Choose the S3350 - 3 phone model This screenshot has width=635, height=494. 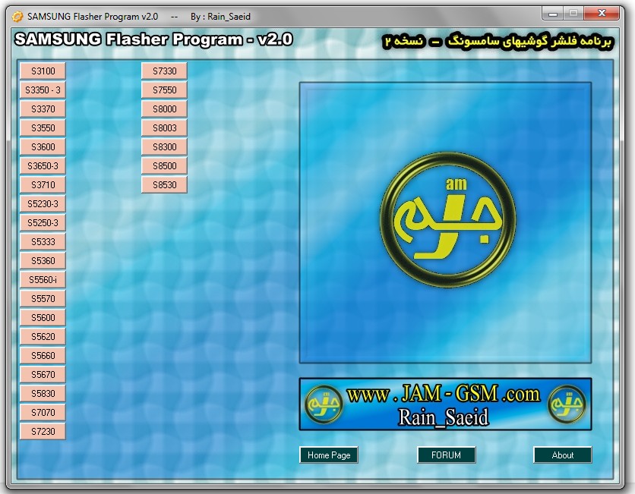pos(43,90)
